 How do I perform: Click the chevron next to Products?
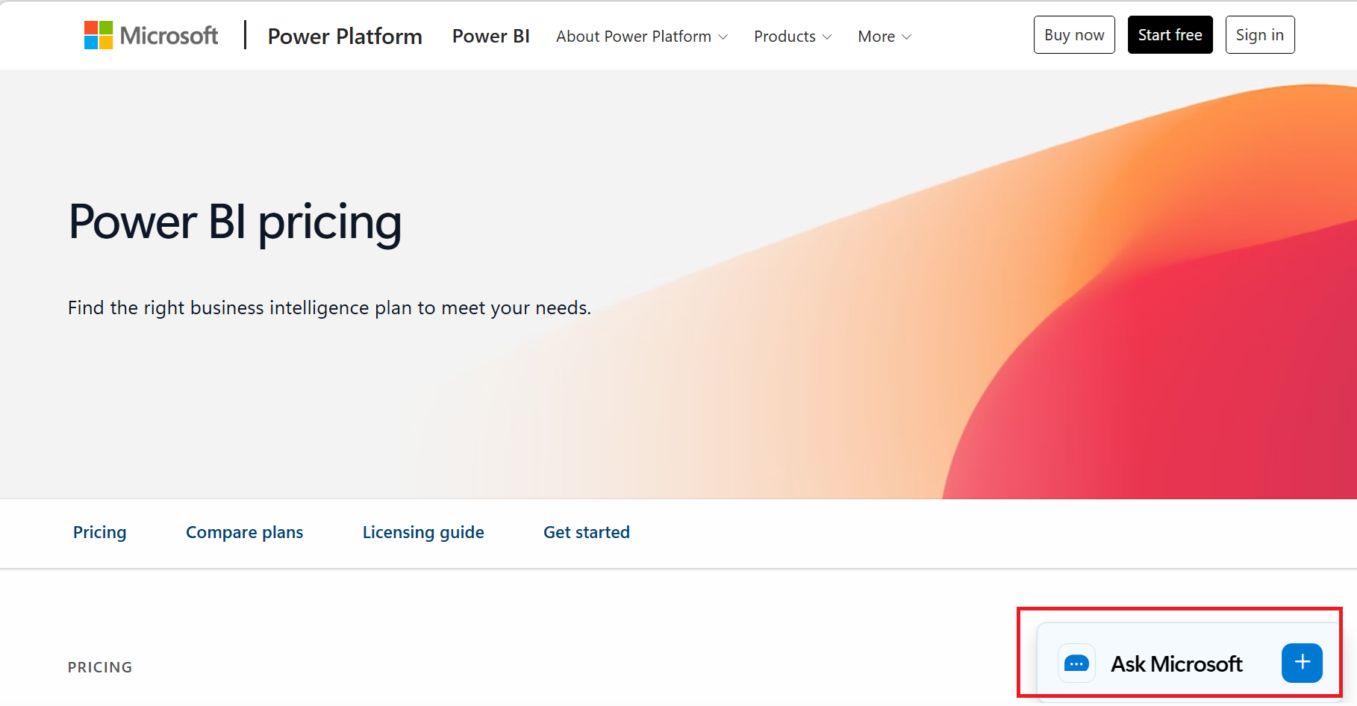[827, 37]
